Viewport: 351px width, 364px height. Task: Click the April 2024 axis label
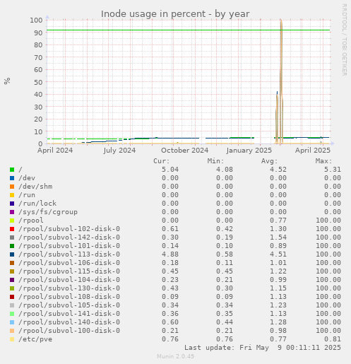(x=55, y=151)
